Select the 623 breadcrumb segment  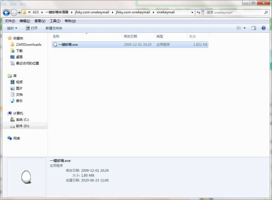tap(36, 12)
